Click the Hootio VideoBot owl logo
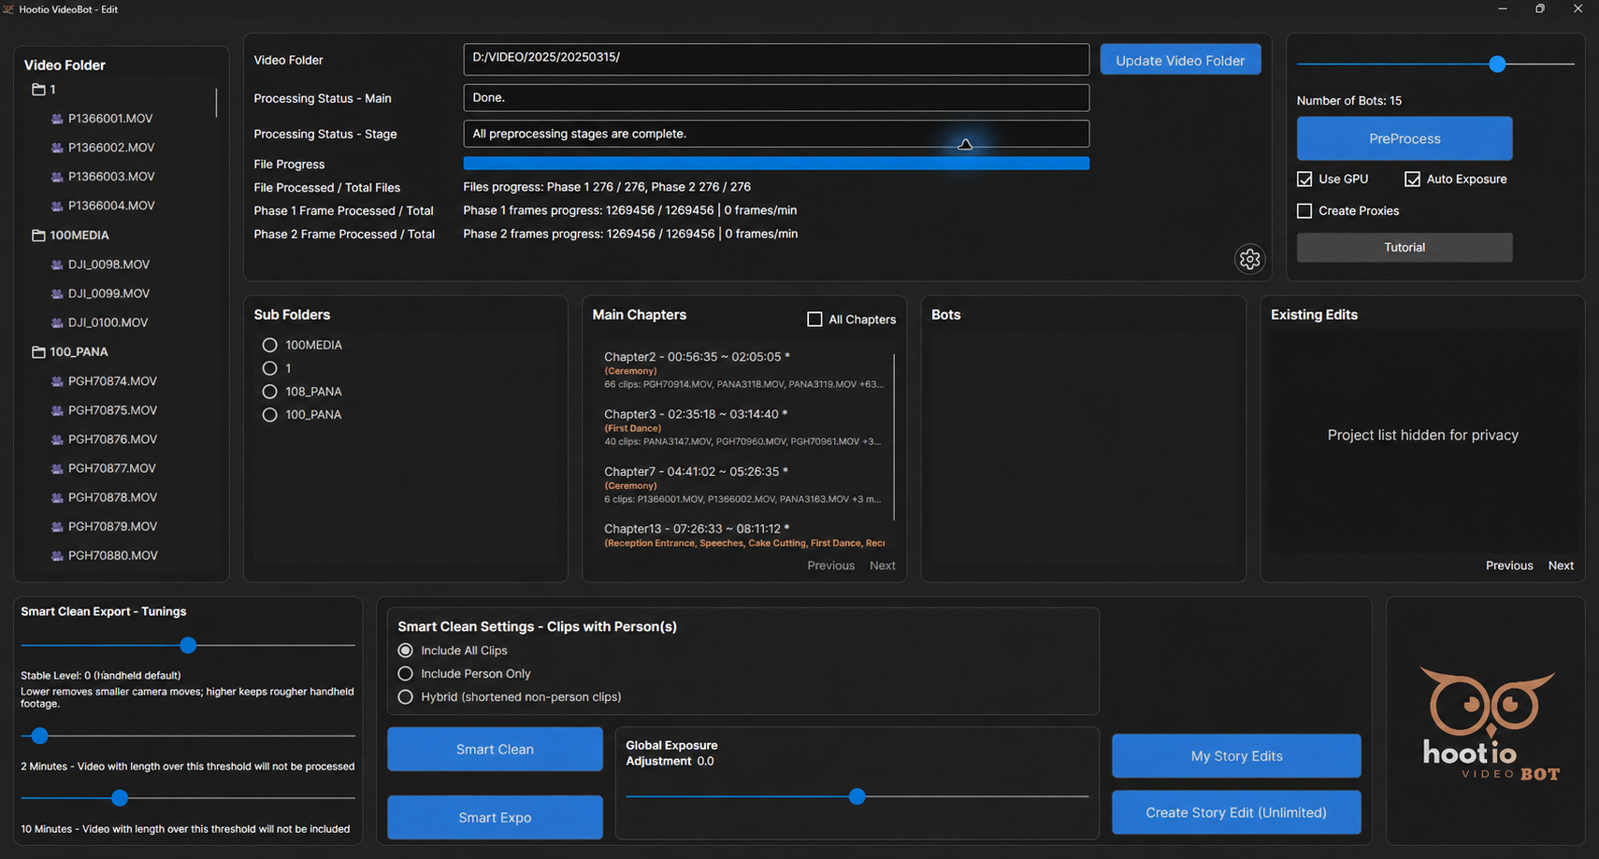The image size is (1599, 859). pyautogui.click(x=1489, y=723)
